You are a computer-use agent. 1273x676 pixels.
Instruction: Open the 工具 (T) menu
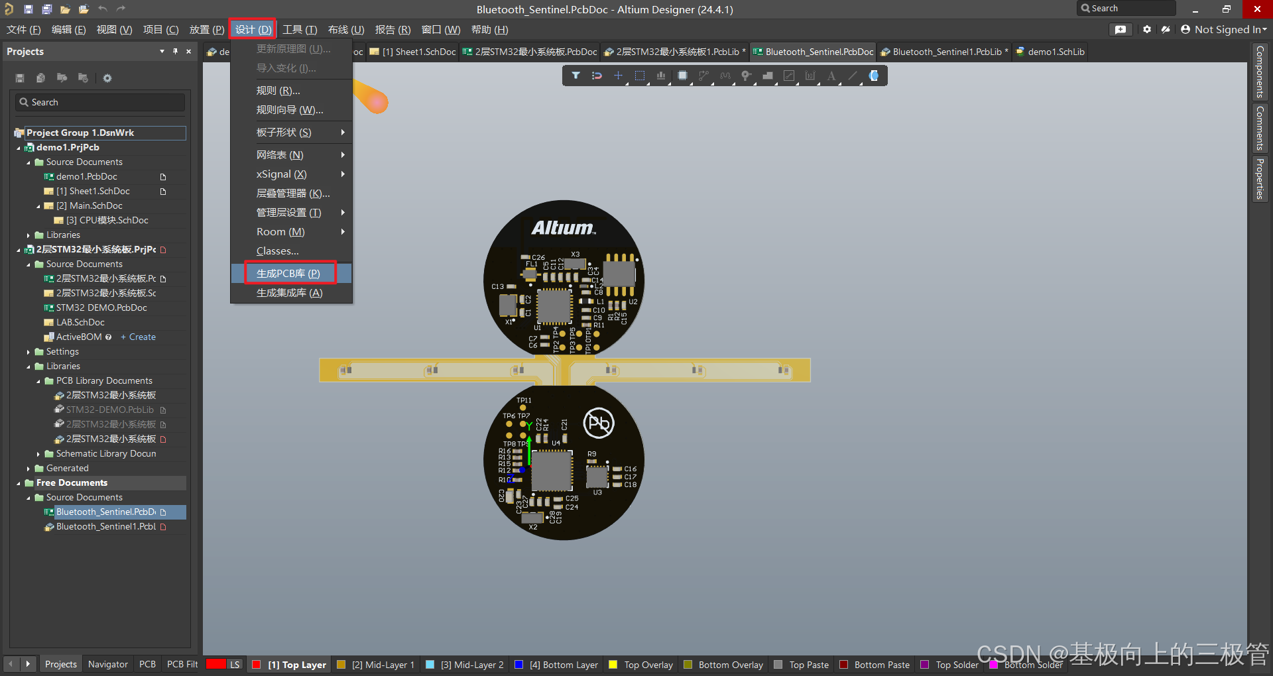tap(300, 29)
